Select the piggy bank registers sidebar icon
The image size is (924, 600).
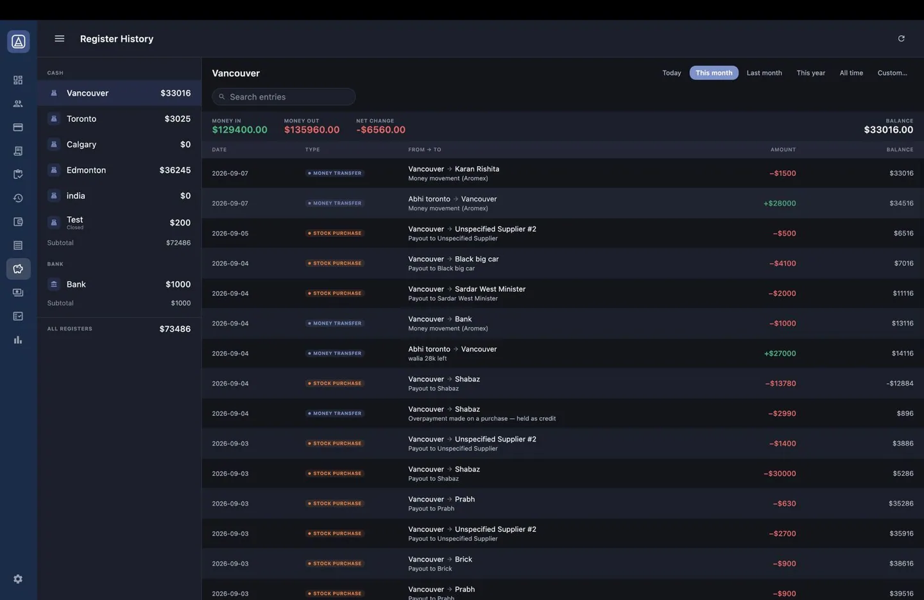tap(18, 269)
